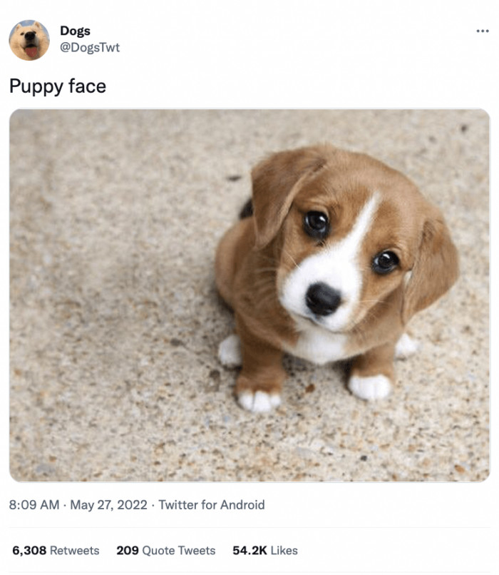Open the 54.2K Likes list
The image size is (499, 575).
coord(266,550)
